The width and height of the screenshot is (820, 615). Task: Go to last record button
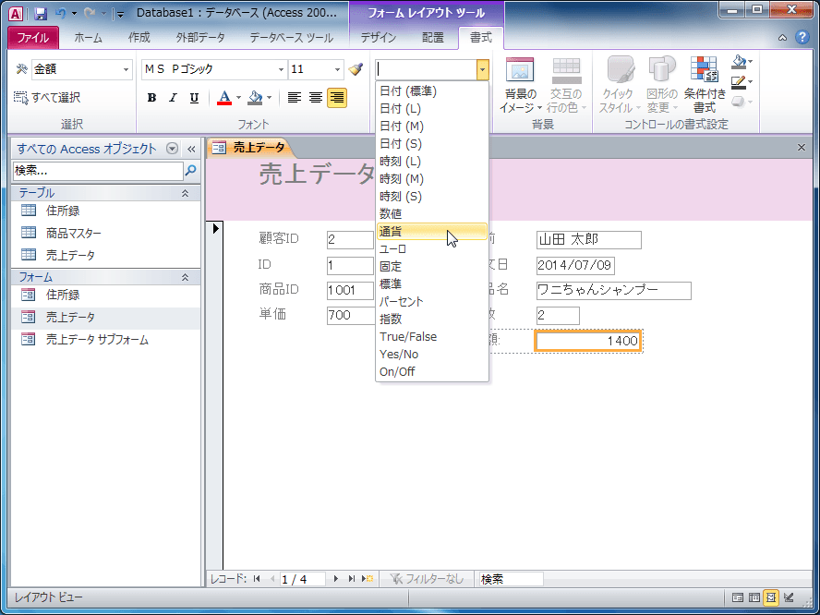click(352, 579)
